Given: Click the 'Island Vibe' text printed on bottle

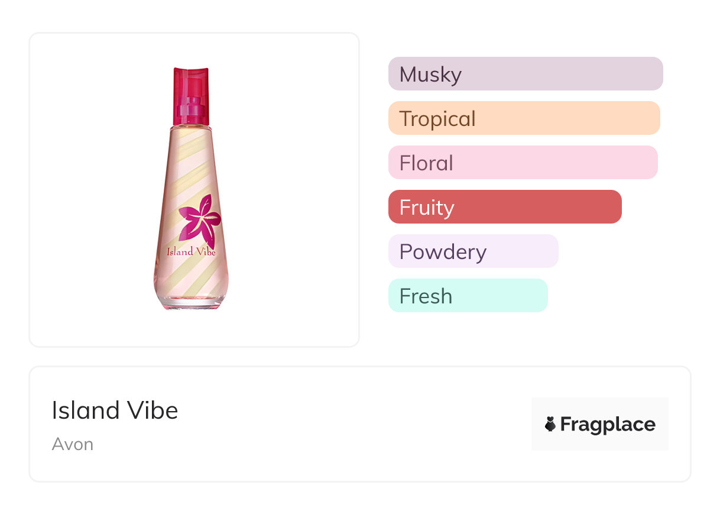Looking at the screenshot, I should click(191, 251).
